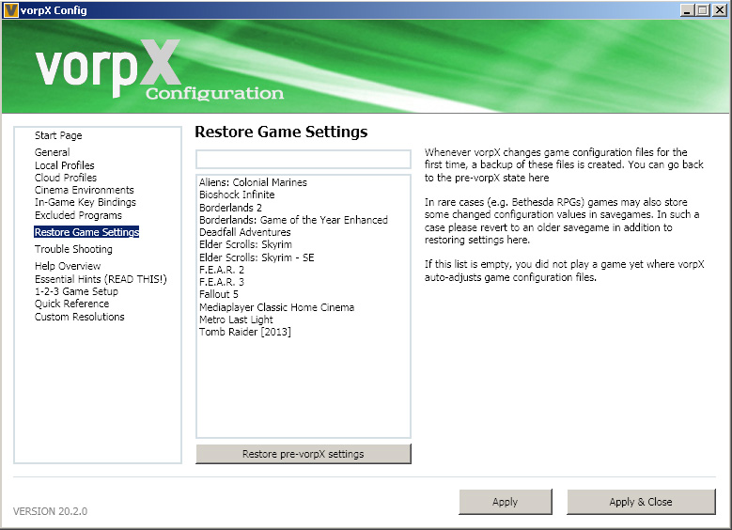Image resolution: width=732 pixels, height=530 pixels.
Task: Close the vorpX Config window
Action: (720, 10)
